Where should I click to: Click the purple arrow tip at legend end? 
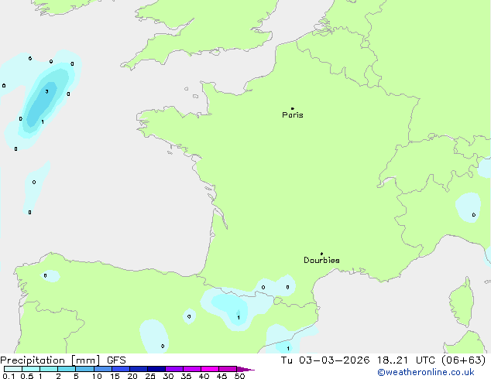click(x=245, y=369)
